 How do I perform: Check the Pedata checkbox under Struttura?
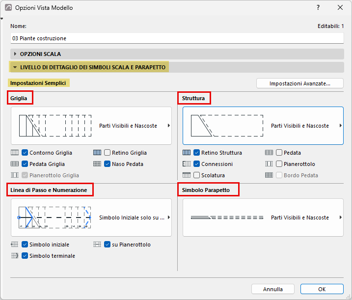click(279, 153)
